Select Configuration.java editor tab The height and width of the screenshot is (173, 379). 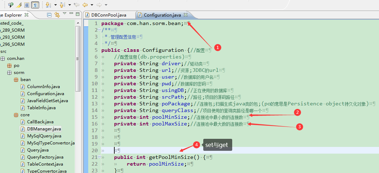point(162,15)
